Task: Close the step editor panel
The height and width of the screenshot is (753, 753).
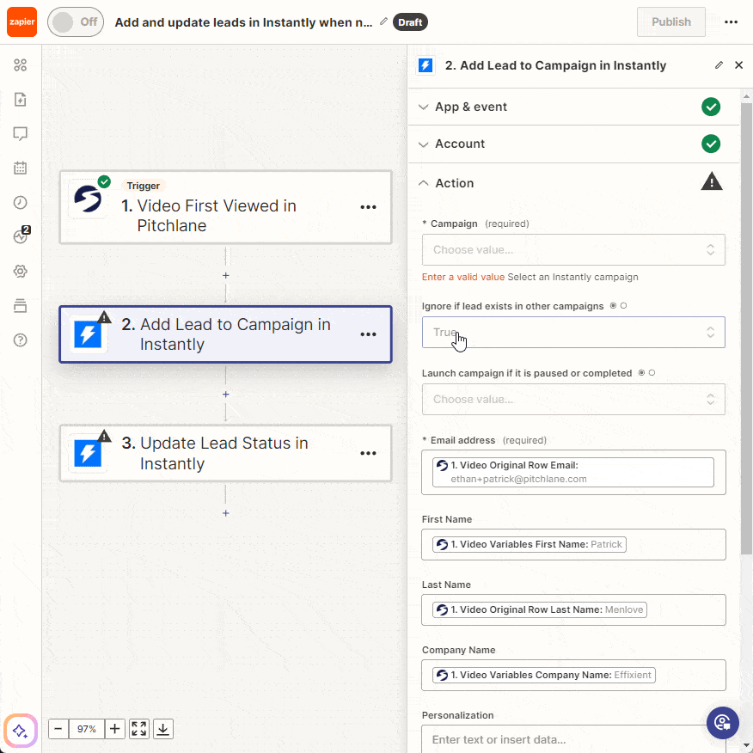Action: click(x=739, y=65)
